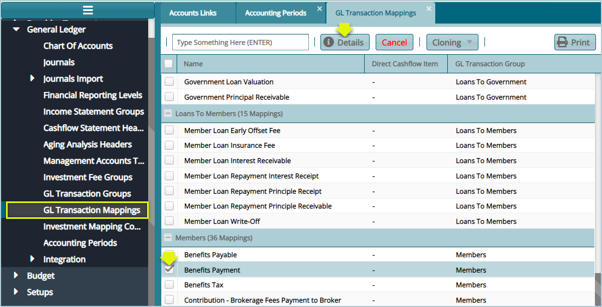Screen dimensions: 602x307
Task: Click the printer icon on Print
Action: 562,42
